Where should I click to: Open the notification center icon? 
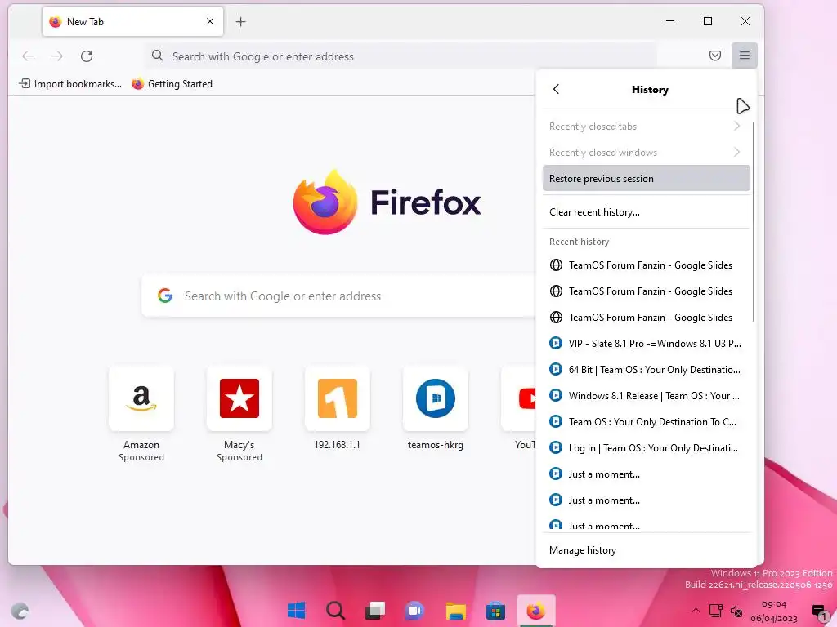tap(818, 611)
